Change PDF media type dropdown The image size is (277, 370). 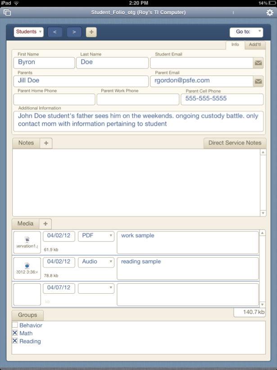coord(96,236)
